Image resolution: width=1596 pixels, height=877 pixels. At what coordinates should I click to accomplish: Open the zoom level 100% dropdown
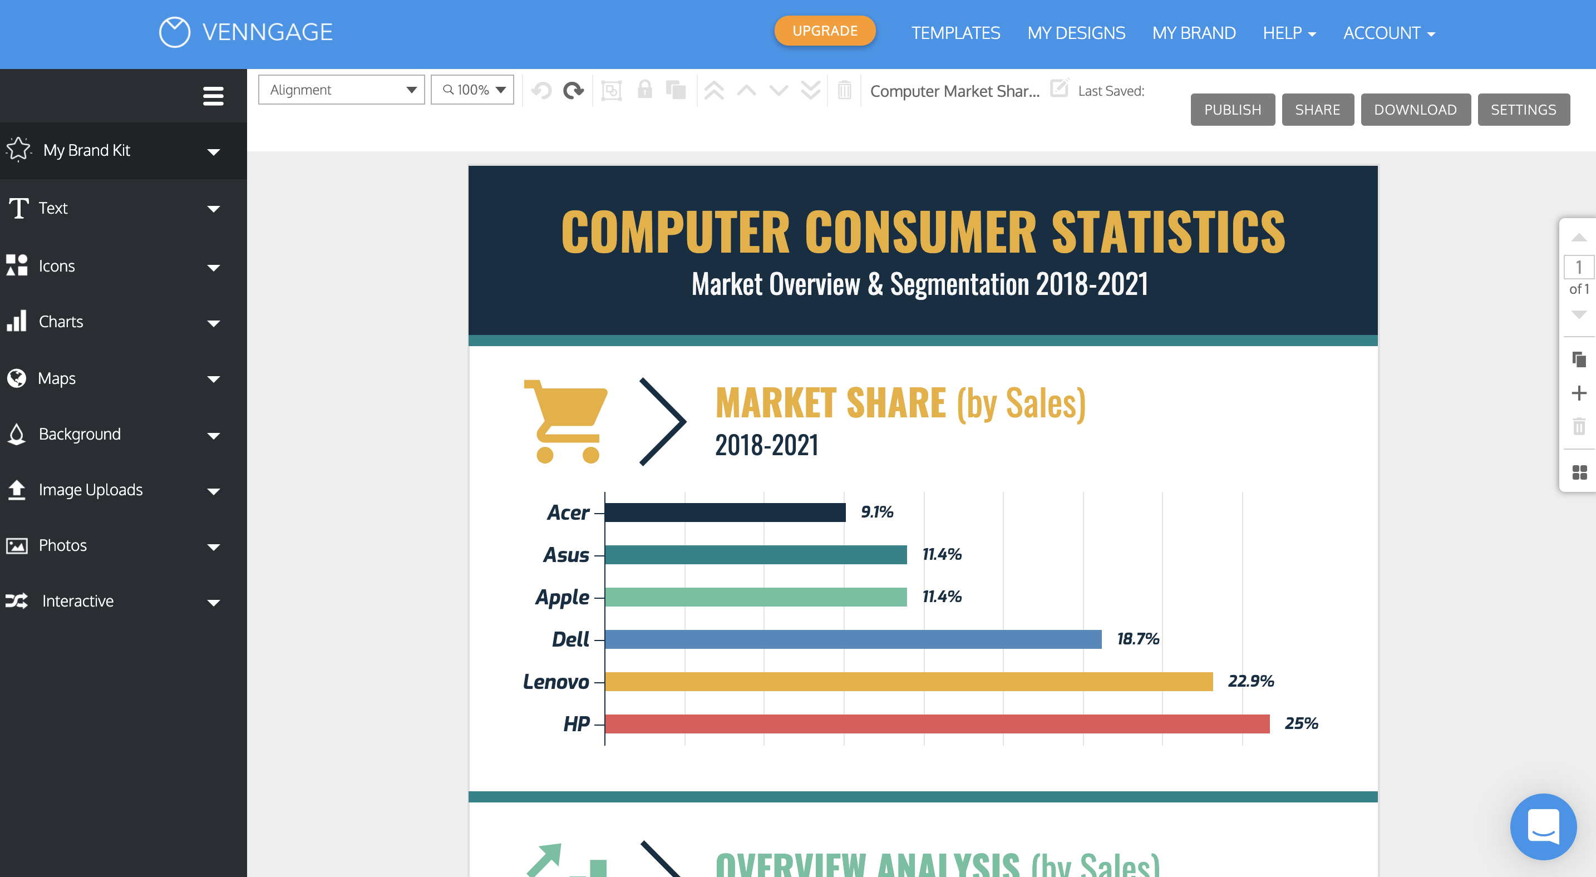pos(473,90)
